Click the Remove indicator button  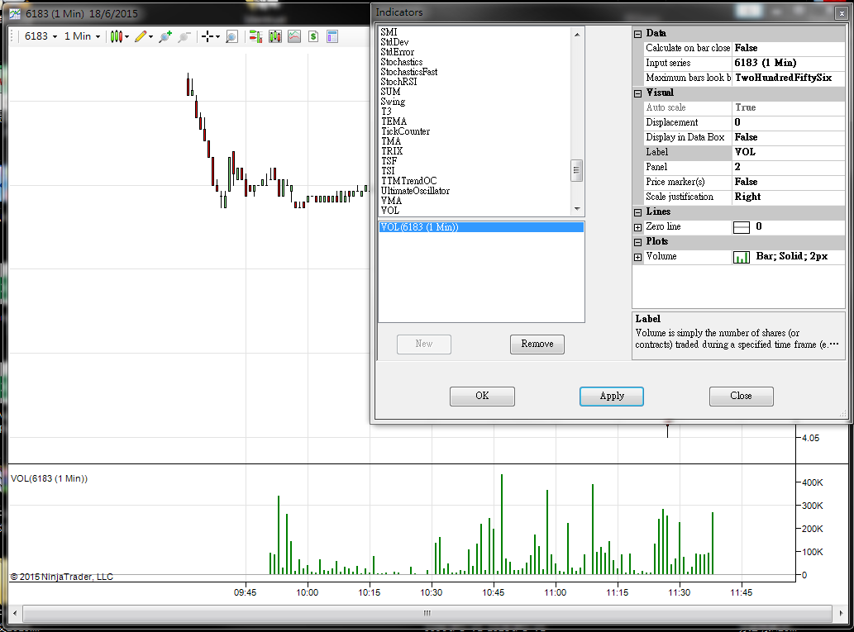[537, 344]
